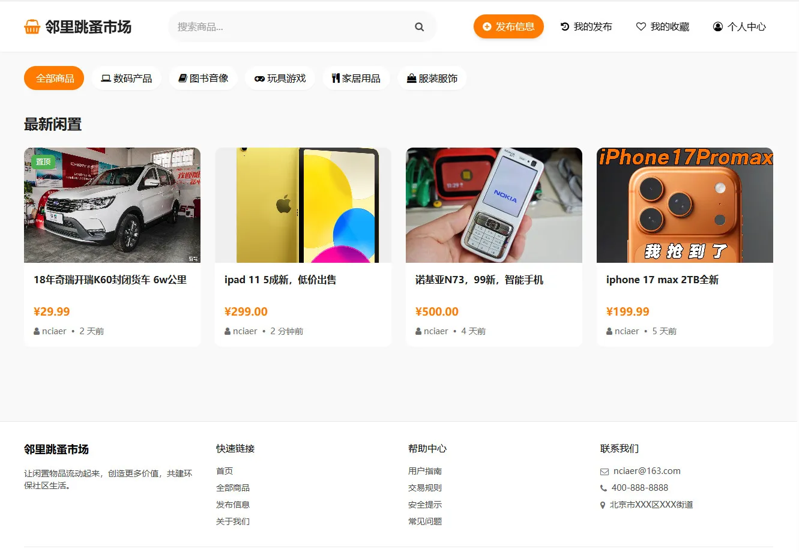Click footer link 首页
Viewport: 799px width, 552px height.
click(225, 472)
